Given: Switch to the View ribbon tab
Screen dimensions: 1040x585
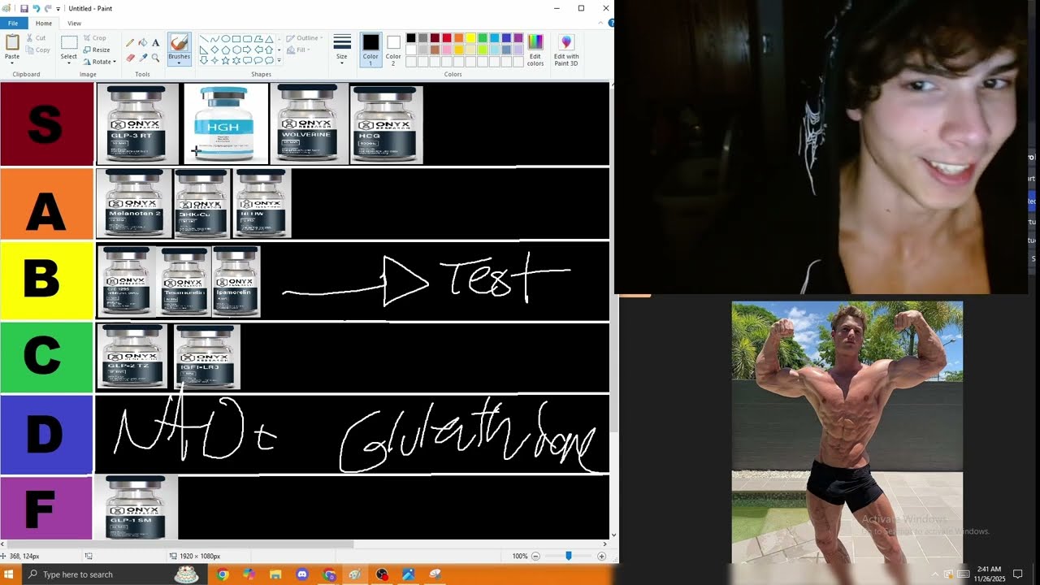Looking at the screenshot, I should [74, 23].
